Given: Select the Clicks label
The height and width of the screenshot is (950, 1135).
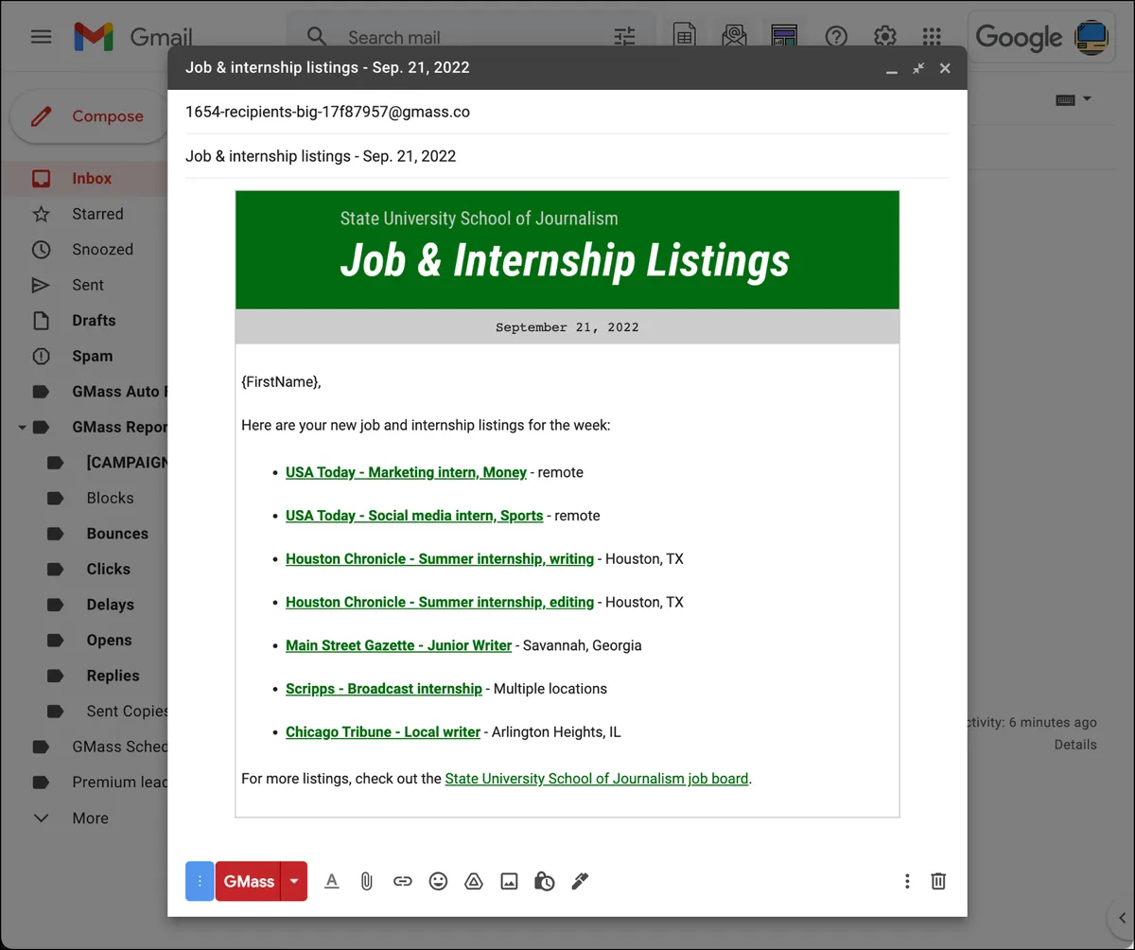Looking at the screenshot, I should (109, 570).
